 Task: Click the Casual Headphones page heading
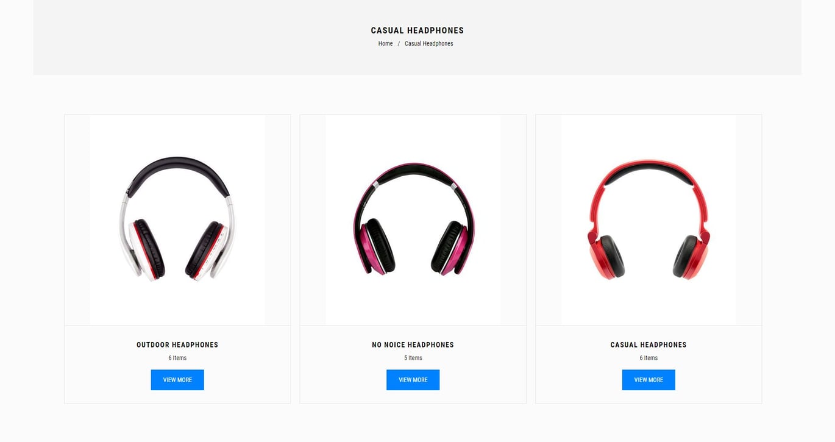(x=417, y=30)
